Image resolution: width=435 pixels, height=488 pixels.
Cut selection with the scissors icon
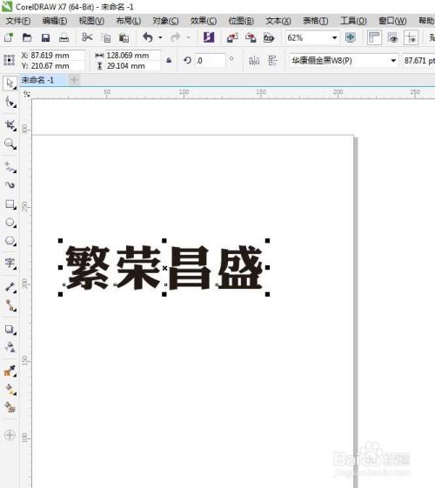click(87, 37)
